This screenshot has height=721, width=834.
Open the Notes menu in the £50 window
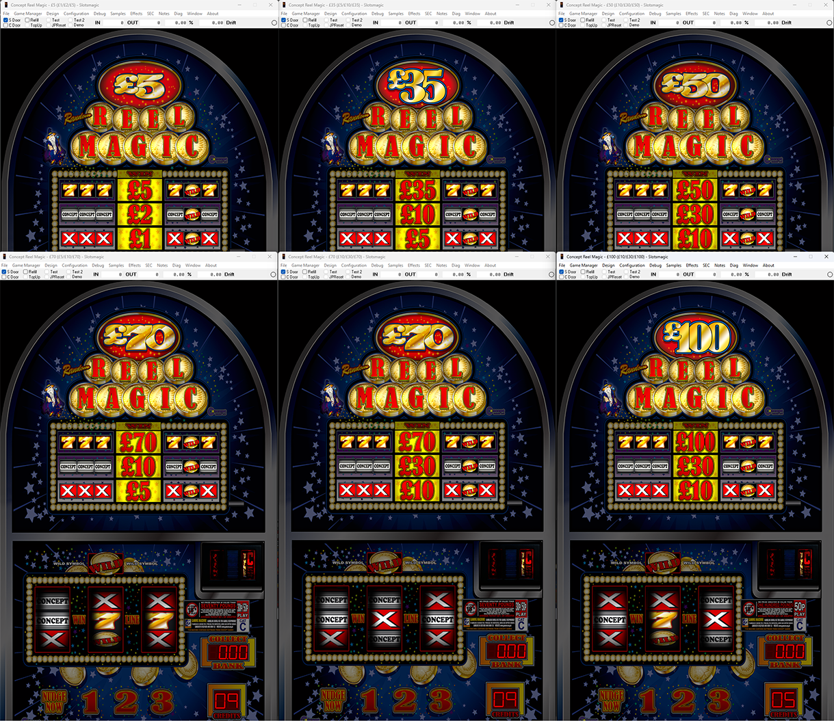pyautogui.click(x=720, y=14)
